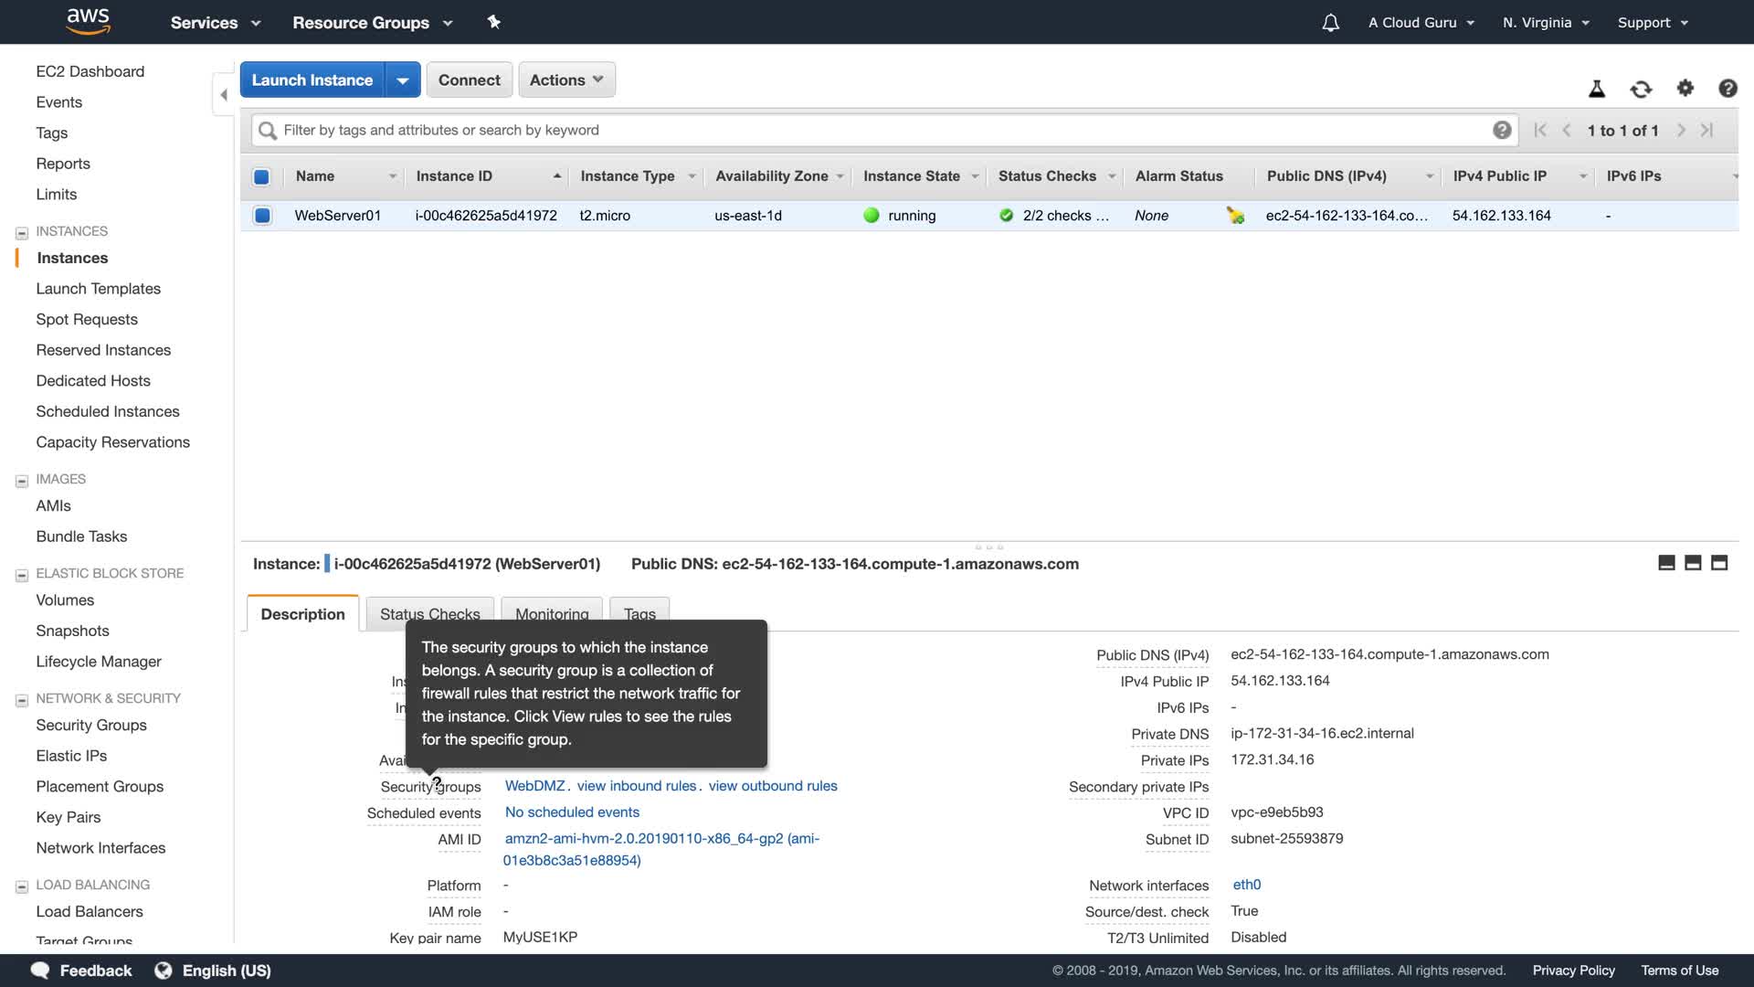Expand the Actions dropdown menu
Image resolution: width=1754 pixels, height=987 pixels.
click(566, 80)
